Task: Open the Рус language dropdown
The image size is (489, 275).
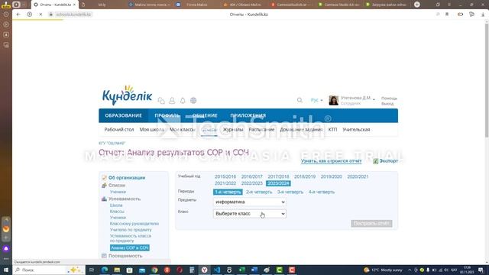Action: [x=316, y=100]
